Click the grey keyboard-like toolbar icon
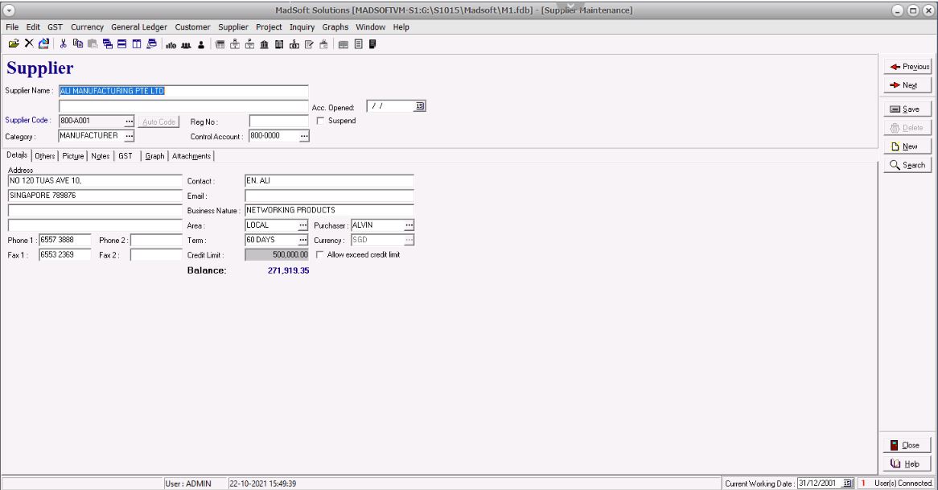This screenshot has width=938, height=490. (x=344, y=44)
